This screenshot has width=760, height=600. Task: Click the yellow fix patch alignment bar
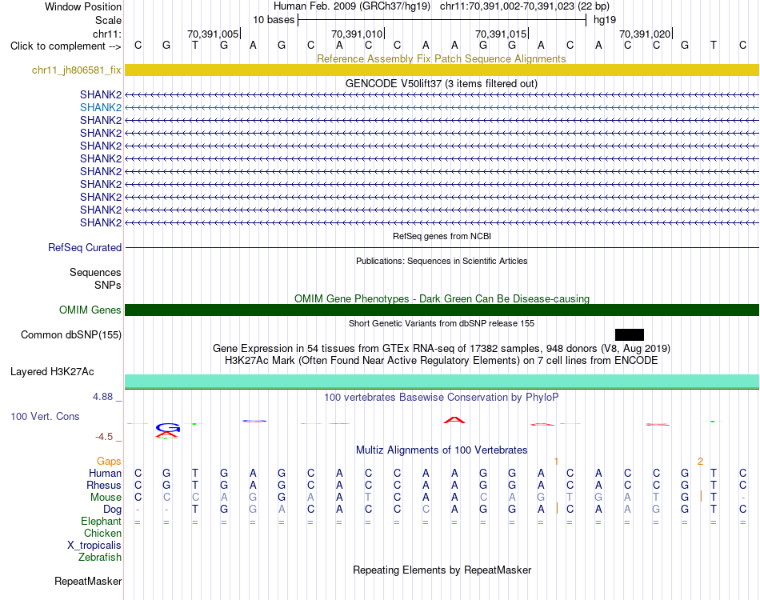pos(442,70)
